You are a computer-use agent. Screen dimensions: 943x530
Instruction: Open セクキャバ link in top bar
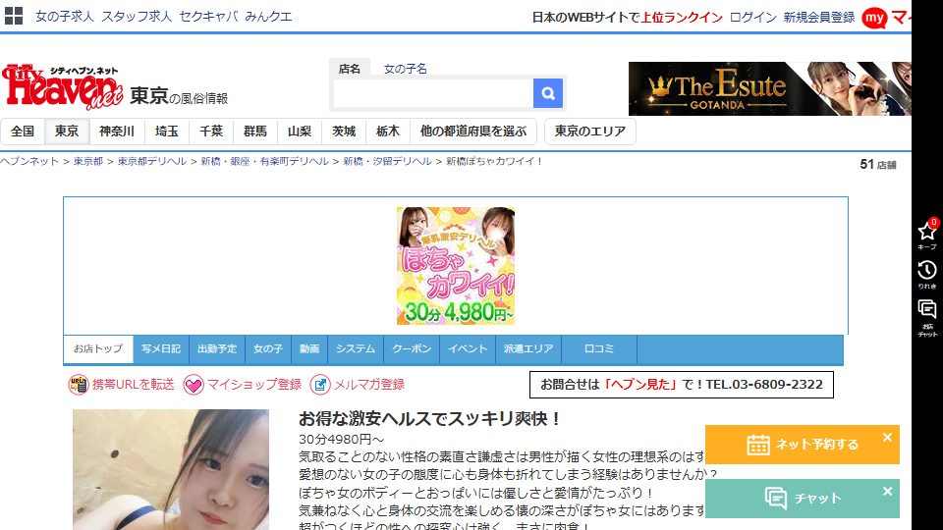208,17
